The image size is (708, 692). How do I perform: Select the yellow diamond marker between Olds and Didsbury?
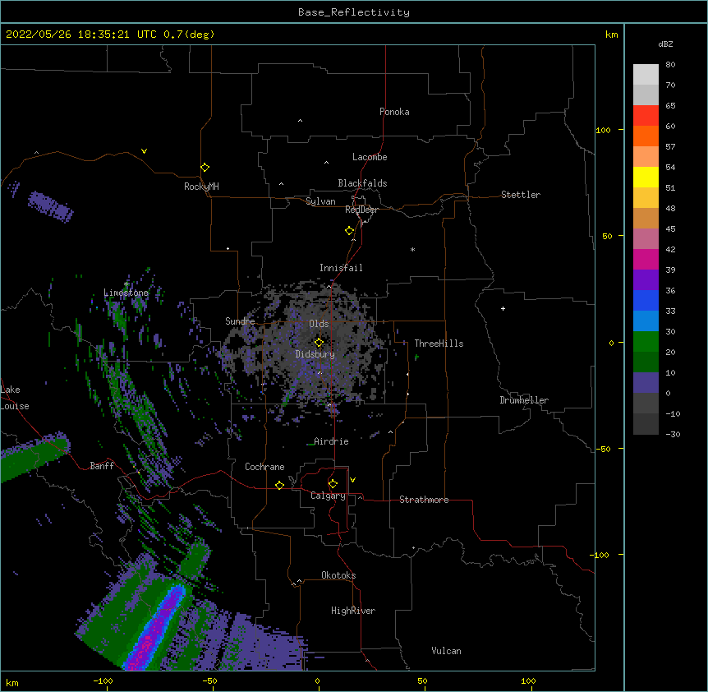pos(319,342)
